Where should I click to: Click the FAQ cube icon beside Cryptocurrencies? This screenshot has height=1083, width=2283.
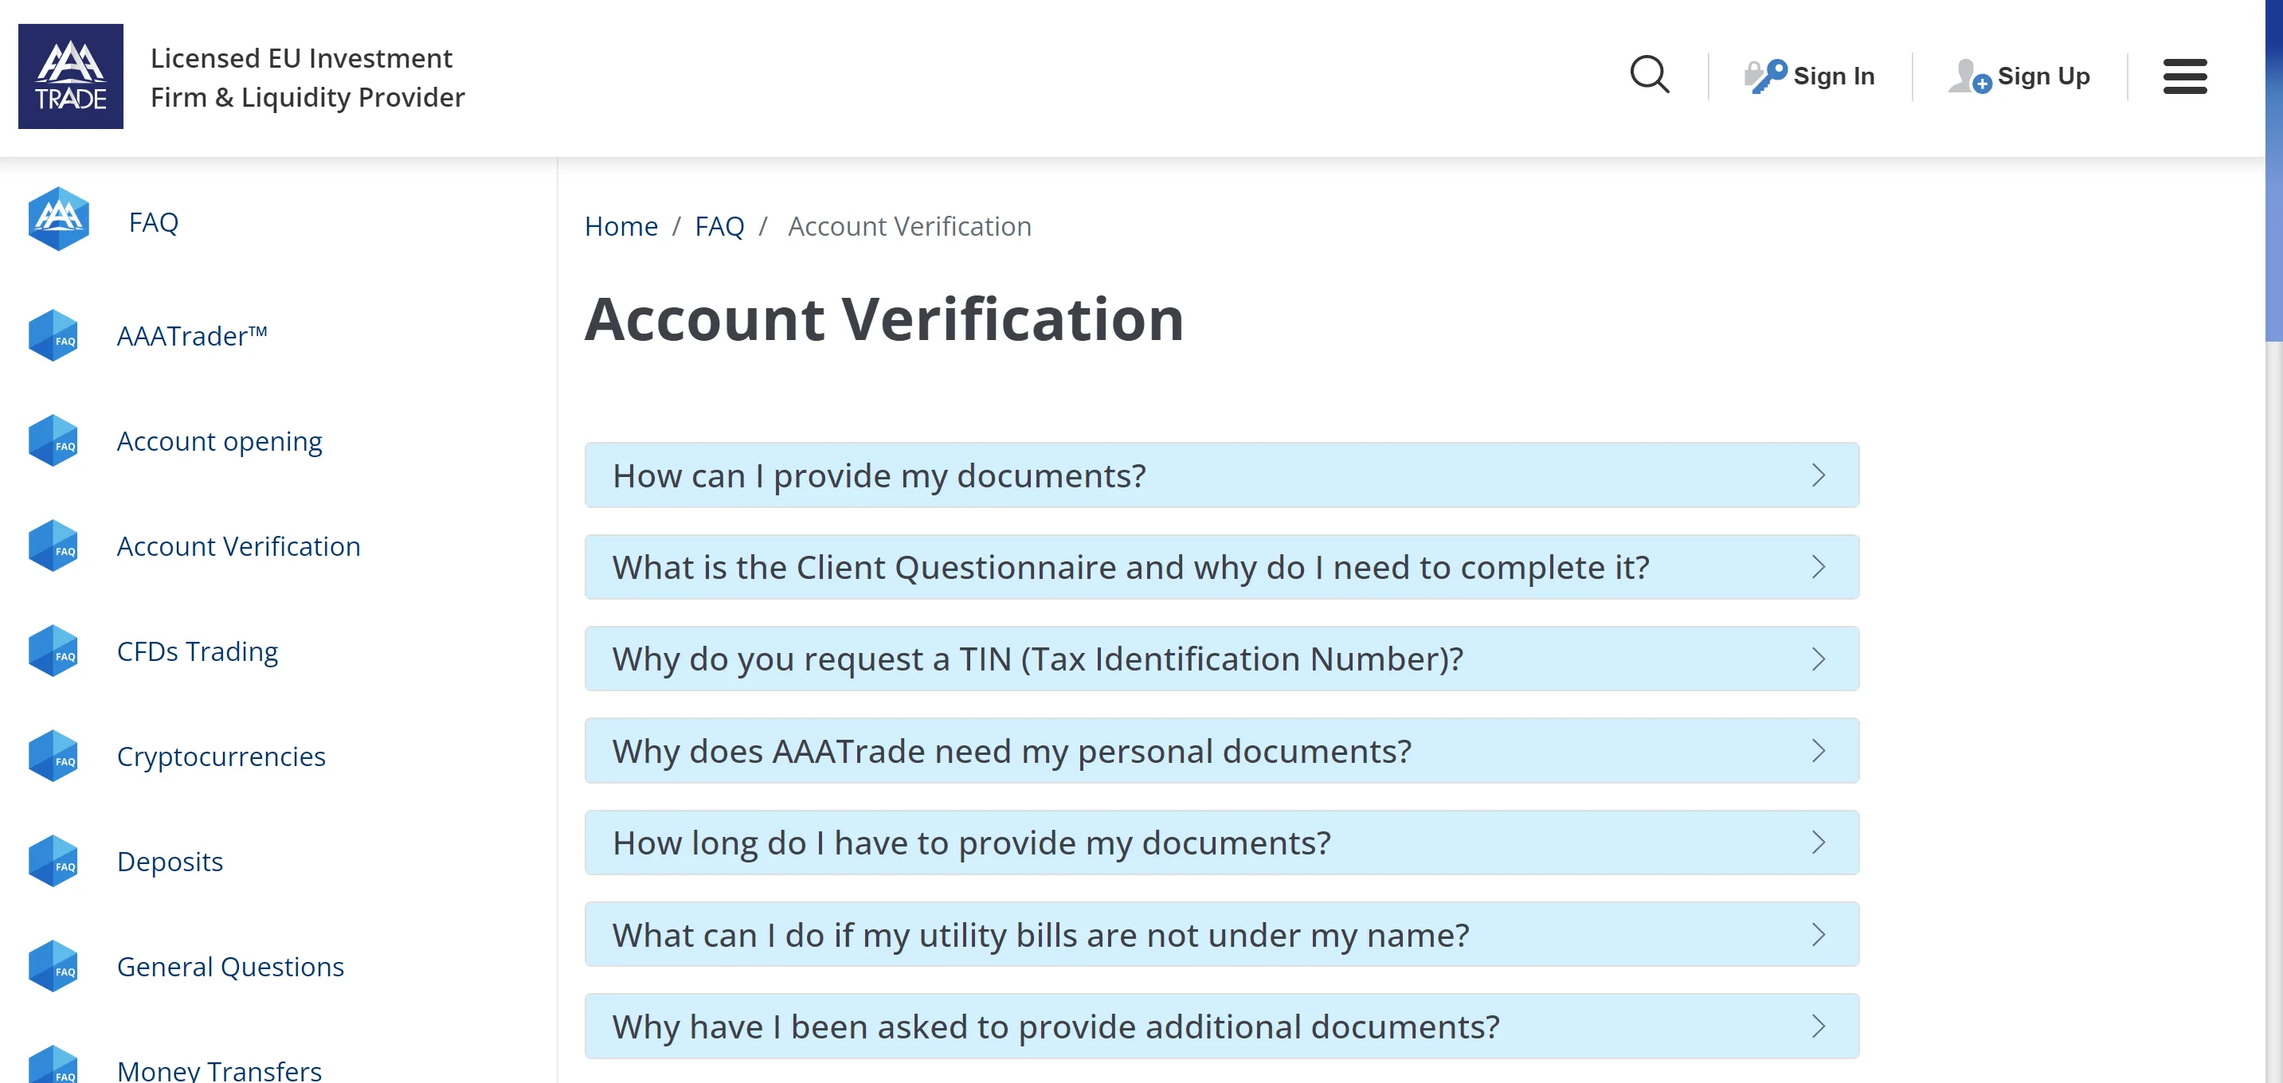tap(53, 756)
